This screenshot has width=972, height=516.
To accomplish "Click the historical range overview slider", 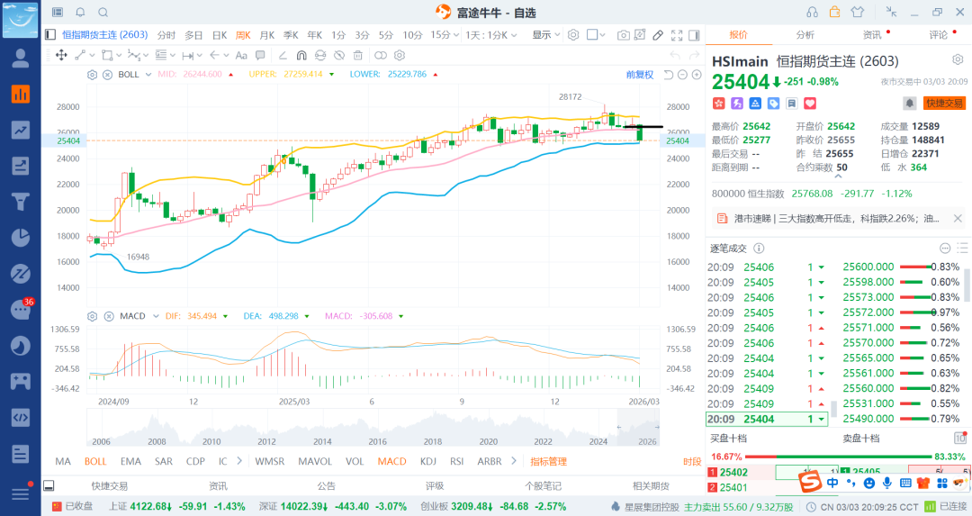I will pyautogui.click(x=638, y=427).
